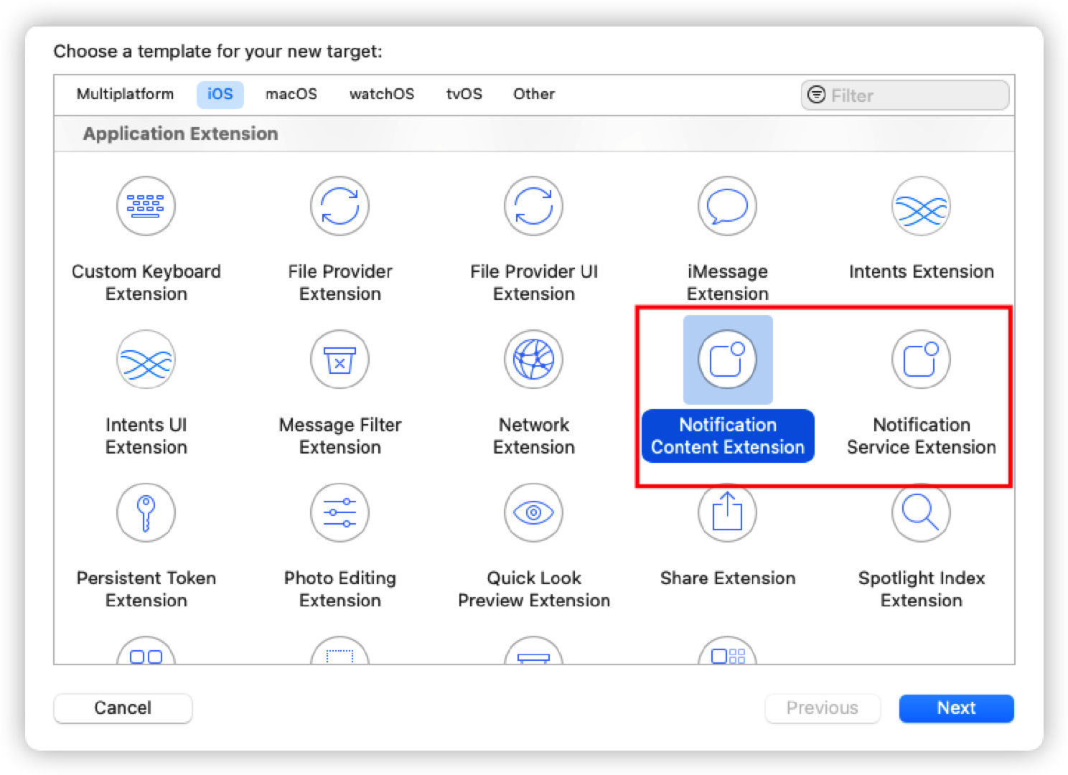
Task: Click the Previous button
Action: (822, 708)
